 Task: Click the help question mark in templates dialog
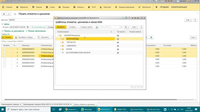click(x=141, y=27)
